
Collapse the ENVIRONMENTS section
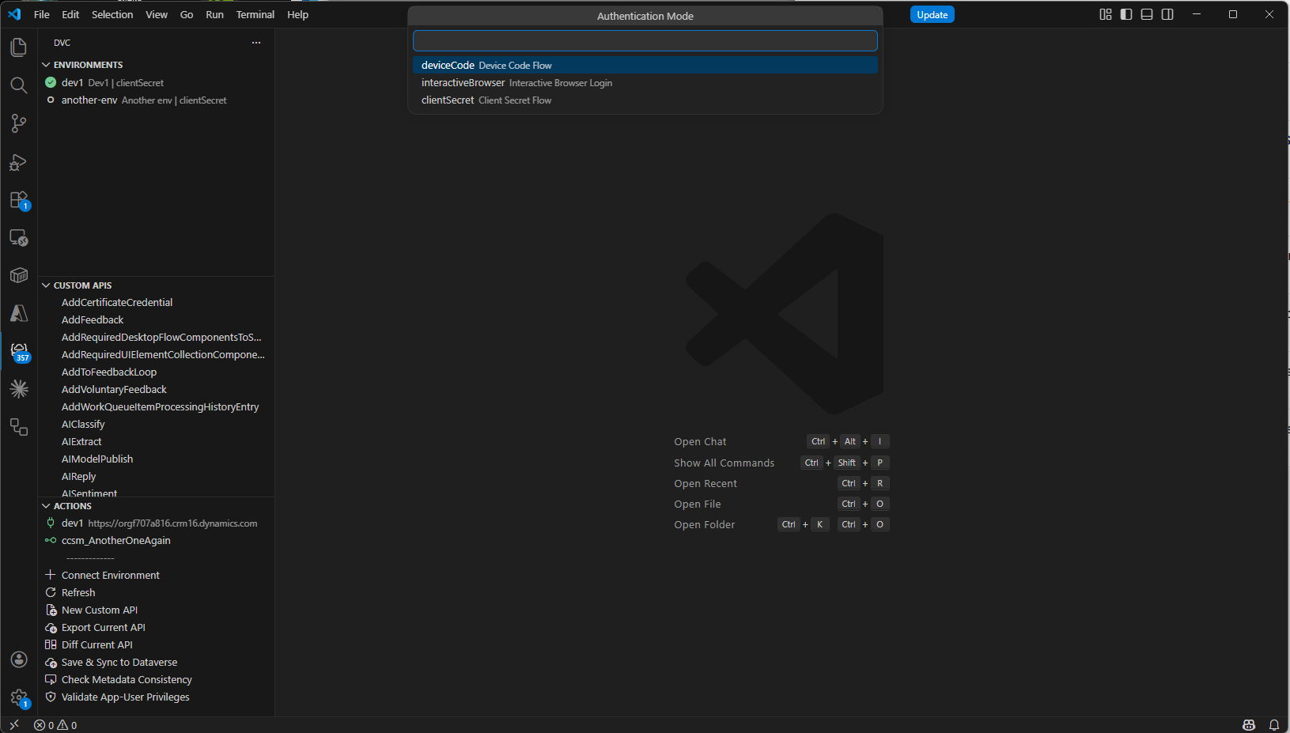[157, 65]
